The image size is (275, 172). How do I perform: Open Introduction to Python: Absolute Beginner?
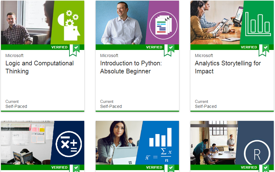pyautogui.click(x=131, y=67)
